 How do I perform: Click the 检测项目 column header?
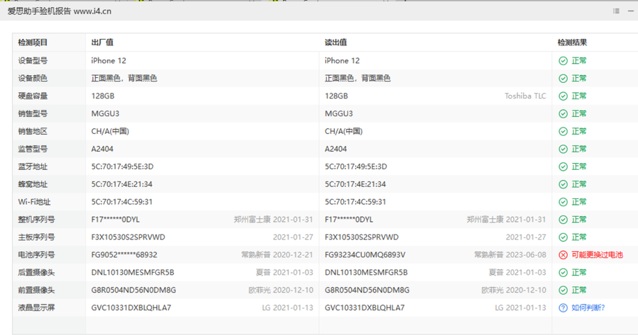click(33, 42)
